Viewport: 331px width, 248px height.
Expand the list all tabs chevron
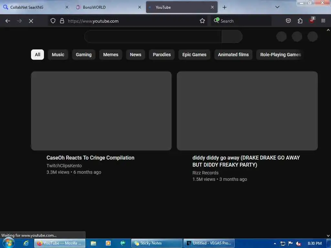(277, 7)
